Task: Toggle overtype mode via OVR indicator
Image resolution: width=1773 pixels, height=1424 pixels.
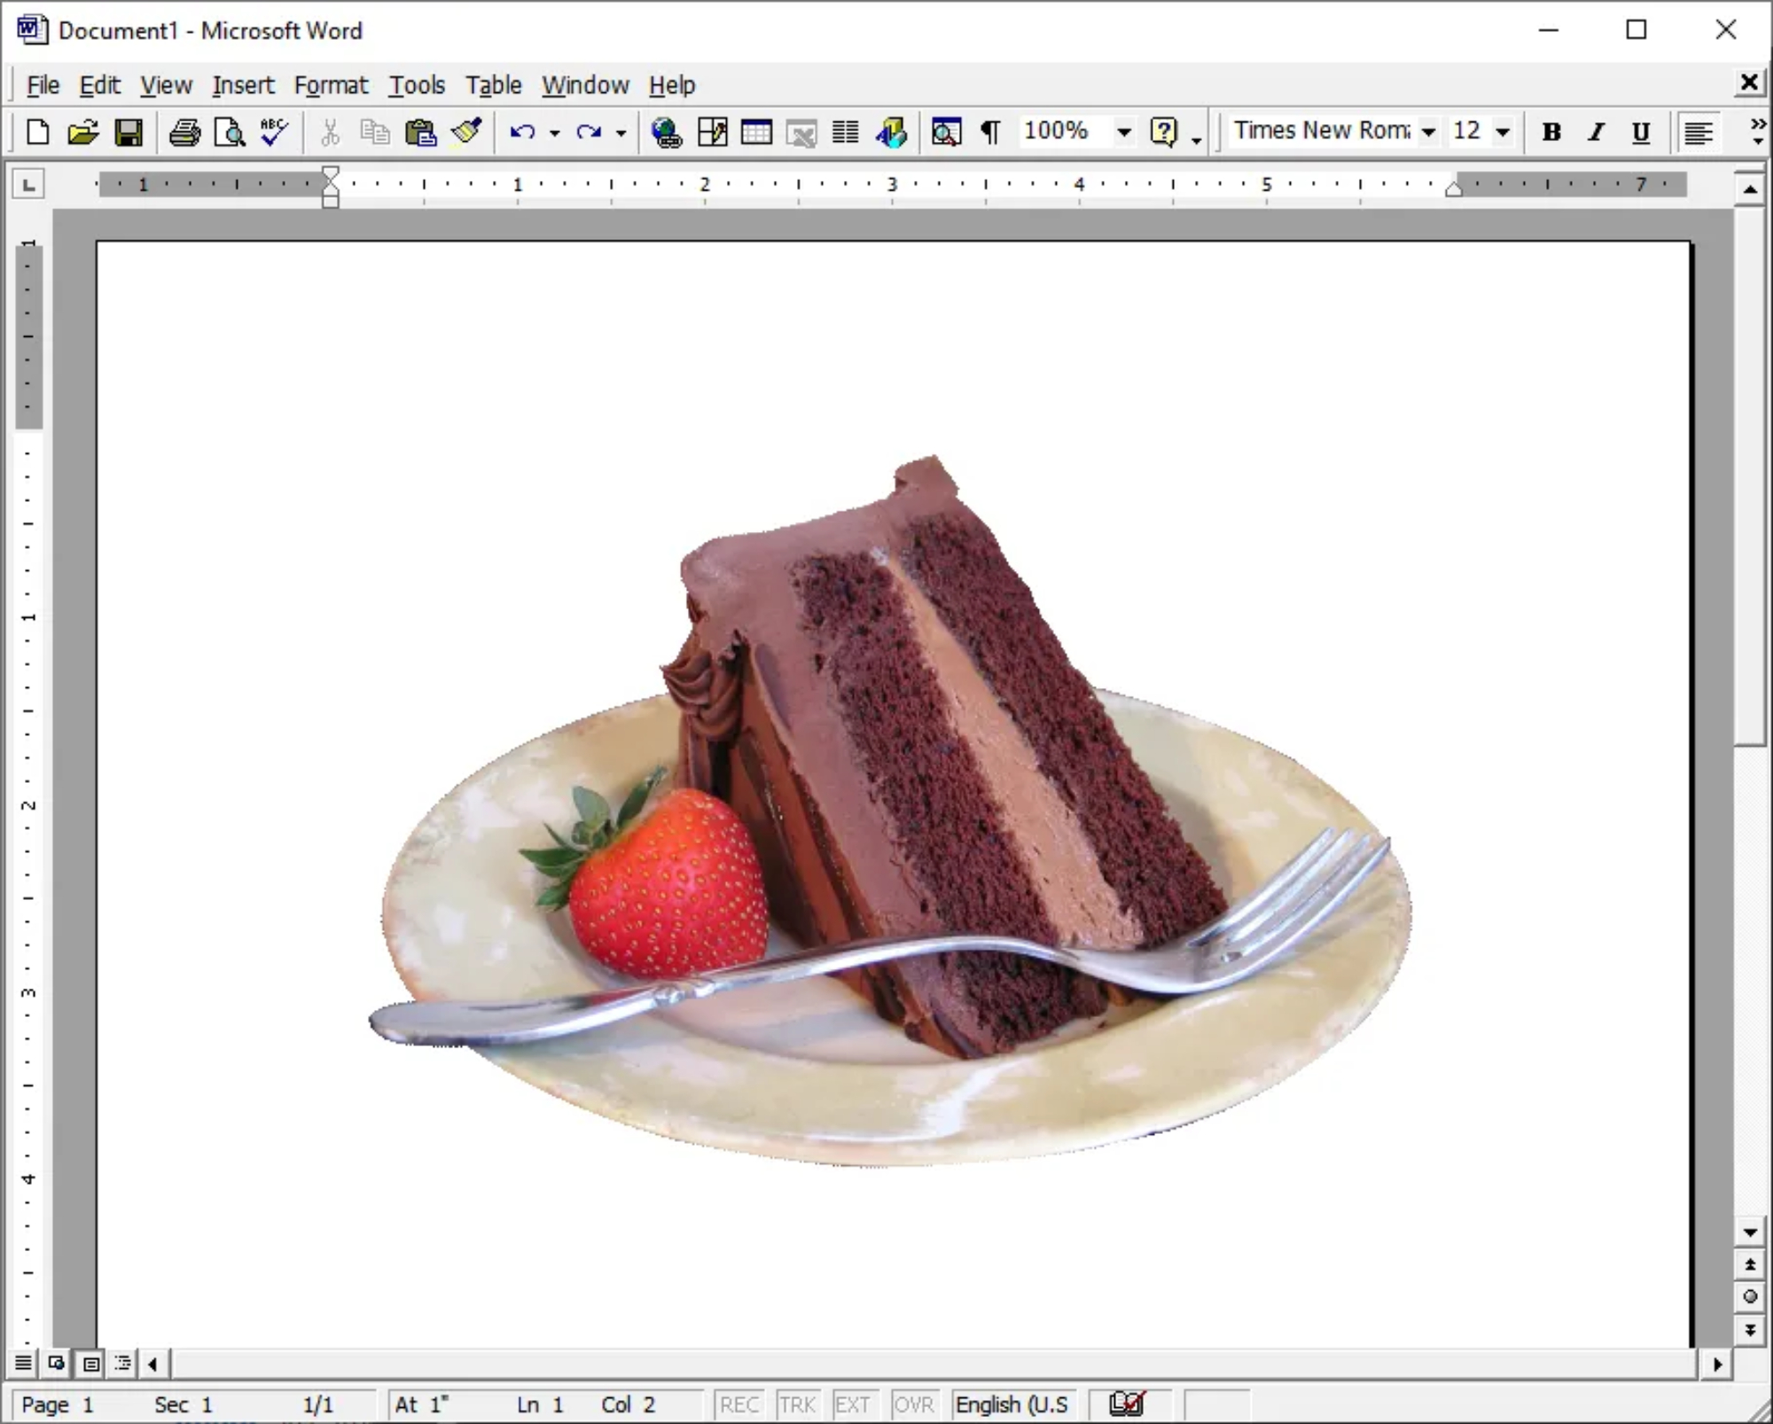Action: [x=913, y=1404]
